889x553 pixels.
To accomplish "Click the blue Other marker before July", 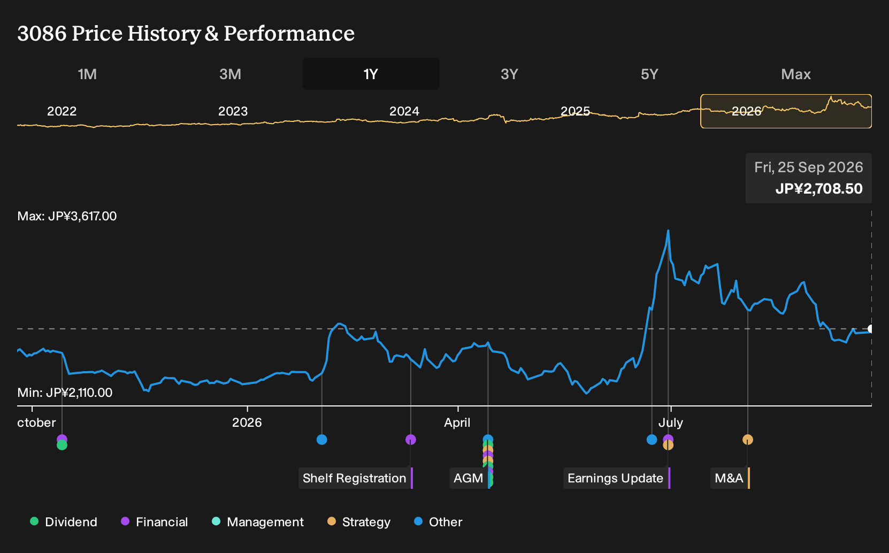I will pos(652,440).
